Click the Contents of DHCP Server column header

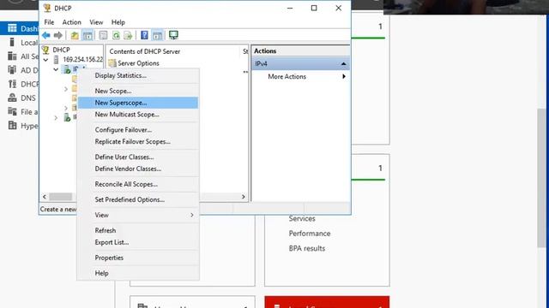[x=145, y=51]
